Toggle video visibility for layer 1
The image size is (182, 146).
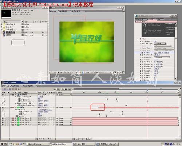tap(3, 95)
